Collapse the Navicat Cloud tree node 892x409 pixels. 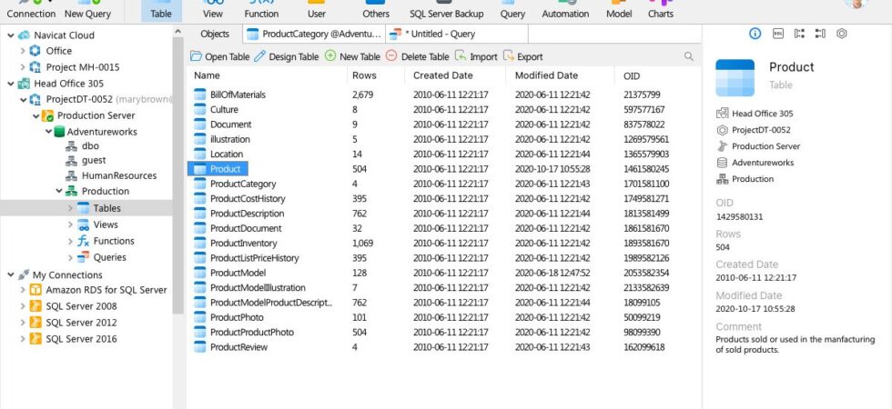coord(10,35)
